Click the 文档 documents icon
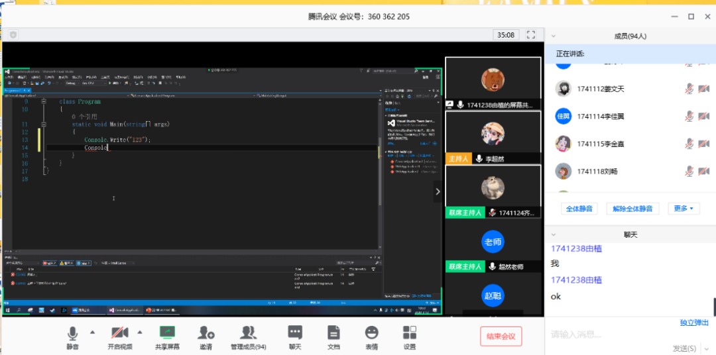The image size is (716, 355). (333, 333)
